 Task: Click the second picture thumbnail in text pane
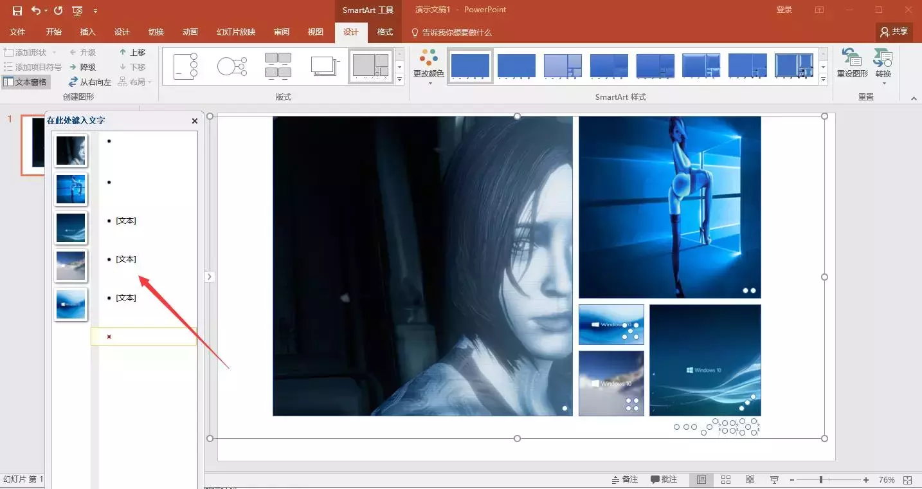71,189
